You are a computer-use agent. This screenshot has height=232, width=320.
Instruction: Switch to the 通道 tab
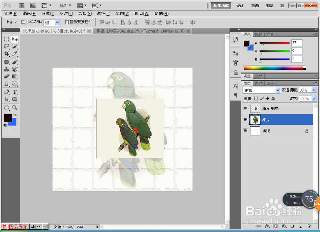point(258,83)
